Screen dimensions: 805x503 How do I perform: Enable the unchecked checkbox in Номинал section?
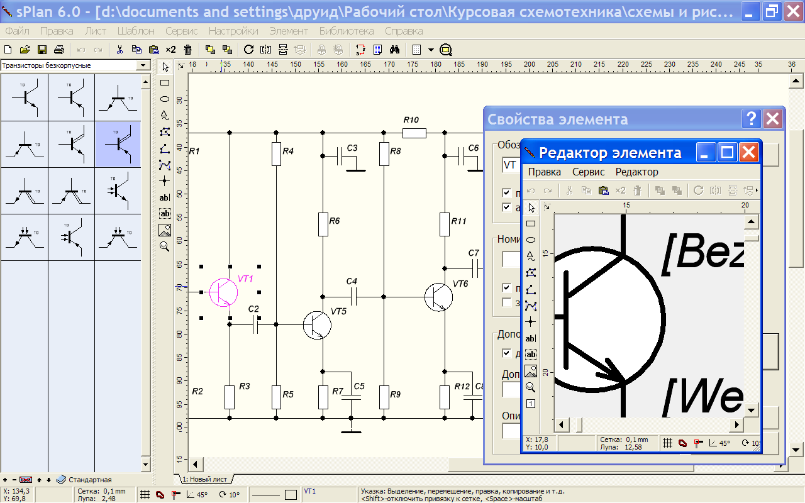(506, 302)
